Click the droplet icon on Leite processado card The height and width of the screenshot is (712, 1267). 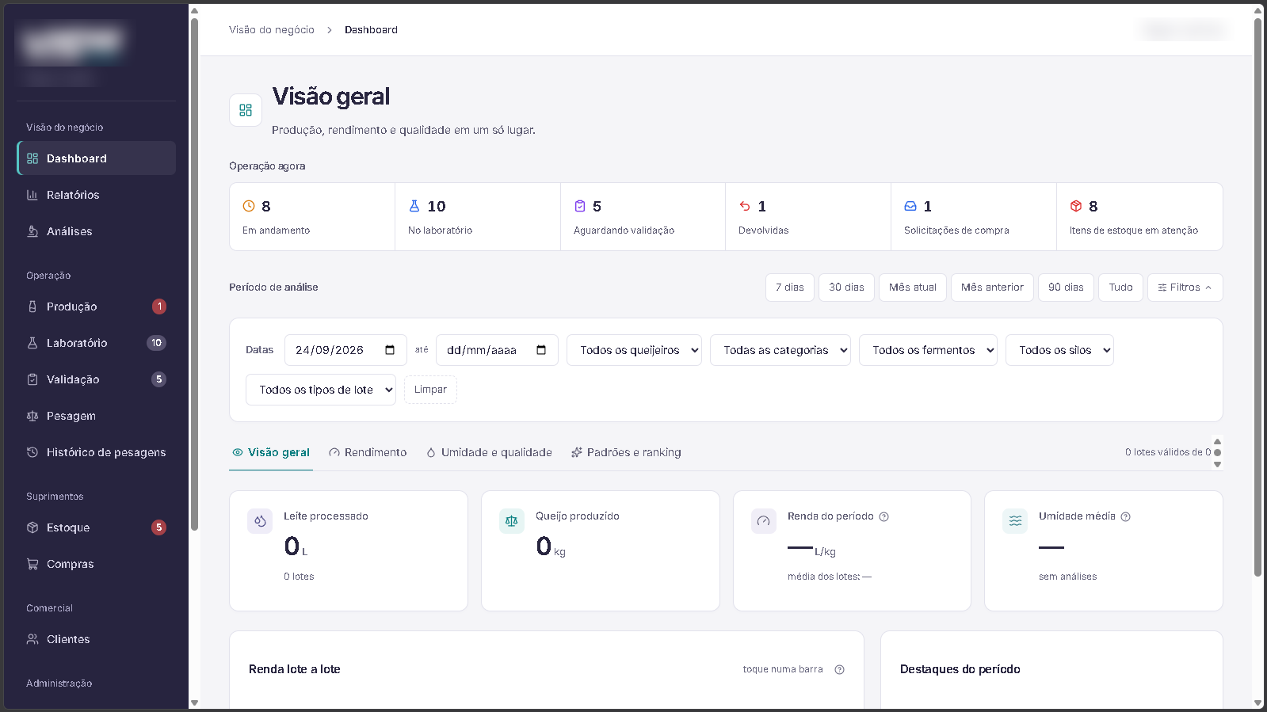(260, 521)
